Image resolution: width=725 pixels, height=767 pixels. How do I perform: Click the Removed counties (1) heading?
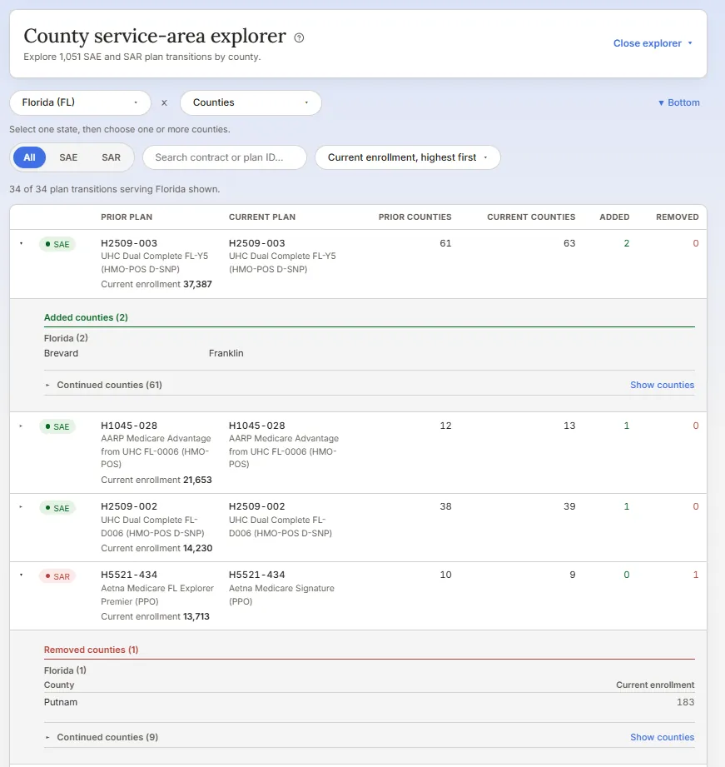pyautogui.click(x=91, y=650)
